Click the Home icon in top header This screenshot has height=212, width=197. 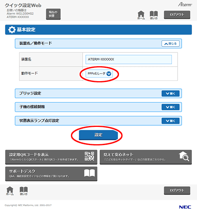point(141,15)
